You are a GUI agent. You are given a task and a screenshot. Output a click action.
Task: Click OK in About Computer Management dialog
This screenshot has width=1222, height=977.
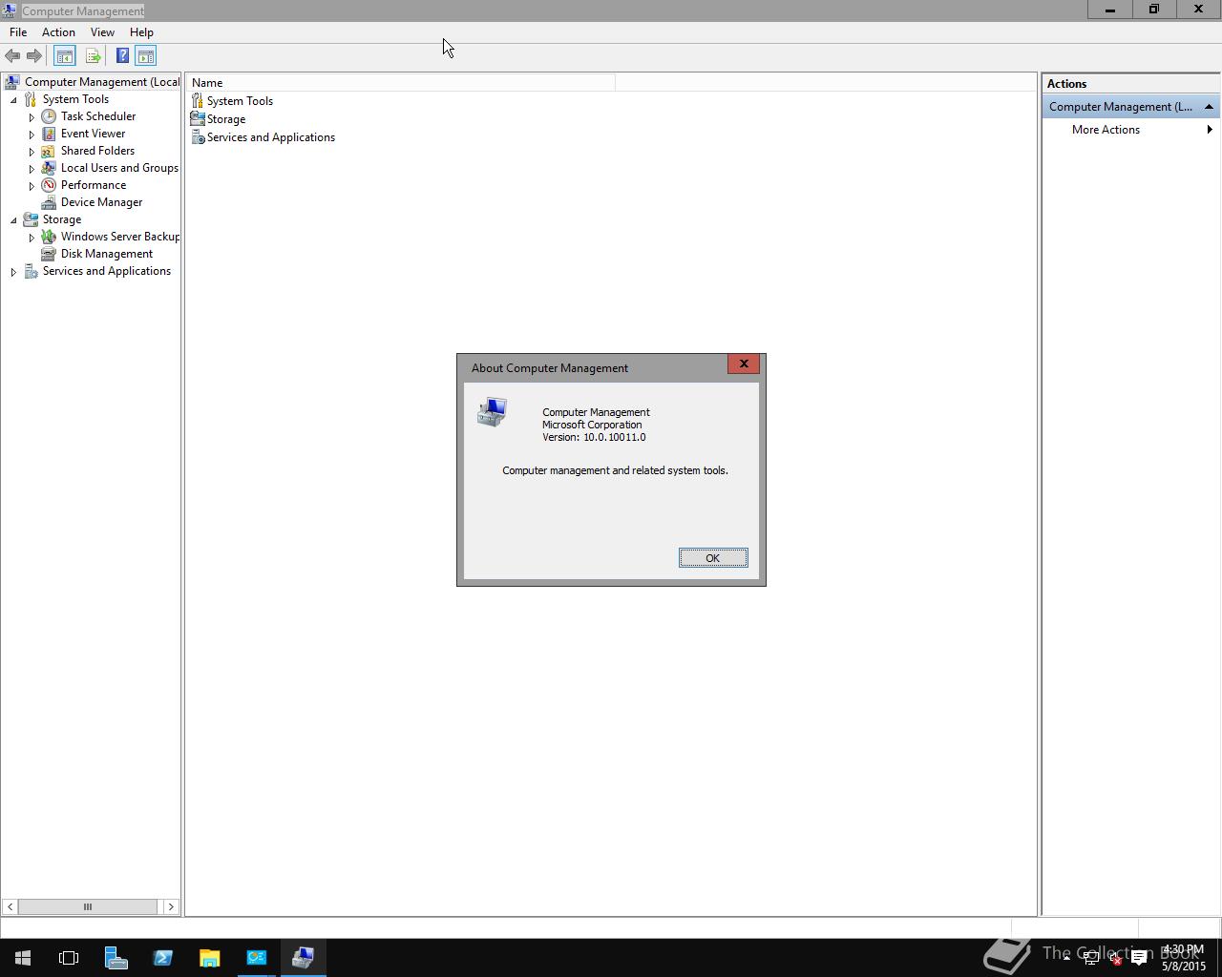713,558
